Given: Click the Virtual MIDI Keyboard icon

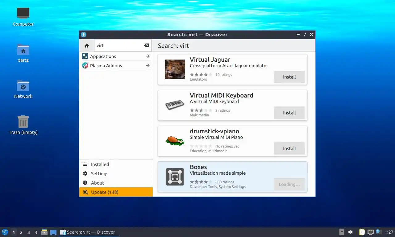Looking at the screenshot, I should point(175,105).
